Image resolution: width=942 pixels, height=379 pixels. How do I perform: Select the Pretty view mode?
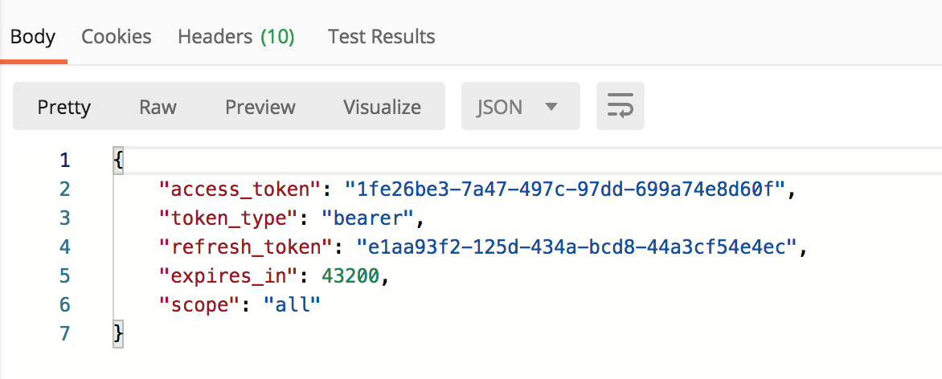(64, 107)
